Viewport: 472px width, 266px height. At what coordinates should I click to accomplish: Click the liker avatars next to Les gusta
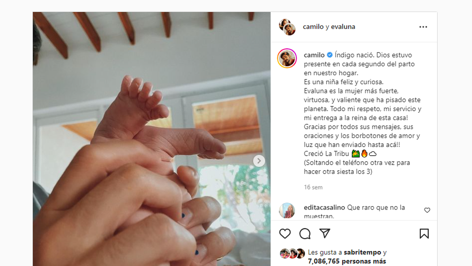coord(292,253)
